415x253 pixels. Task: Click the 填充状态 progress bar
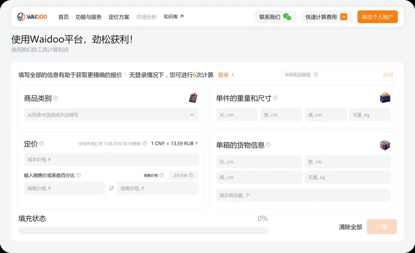(x=143, y=230)
